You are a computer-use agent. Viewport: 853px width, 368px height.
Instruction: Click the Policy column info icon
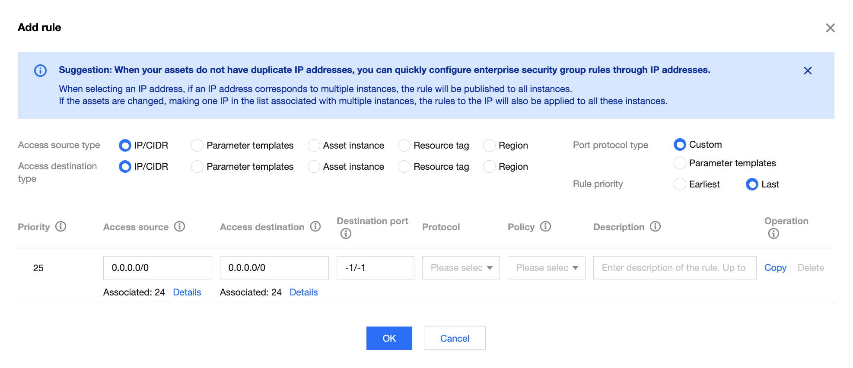tap(546, 226)
